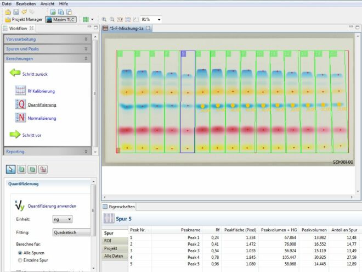Image resolution: width=362 pixels, height=272 pixels.
Task: Select the Spur properties side tab
Action: (x=115, y=233)
